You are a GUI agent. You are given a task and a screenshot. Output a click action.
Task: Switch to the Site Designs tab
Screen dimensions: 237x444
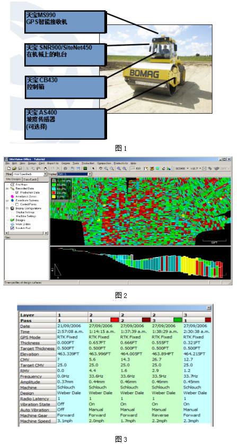pyautogui.click(x=13, y=179)
